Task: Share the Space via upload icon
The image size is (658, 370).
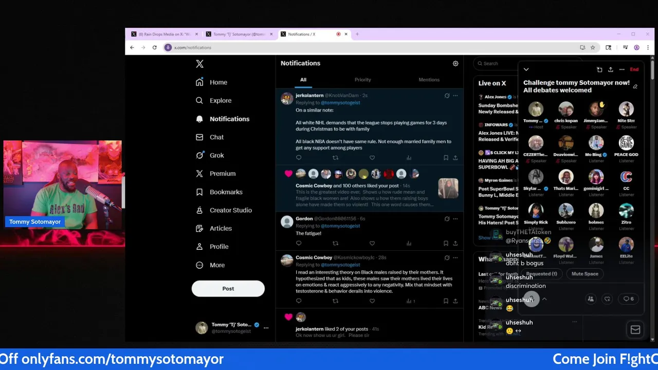Action: pos(611,69)
